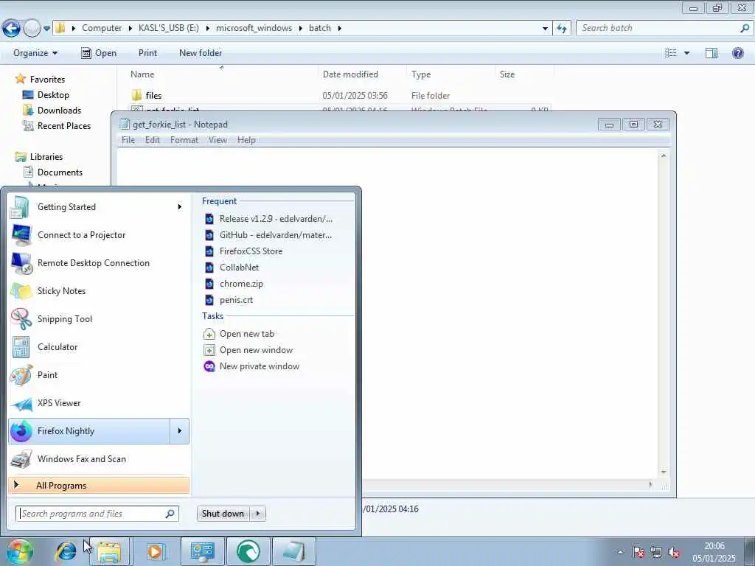Open Notepad Format menu
The image size is (755, 566).
click(184, 140)
